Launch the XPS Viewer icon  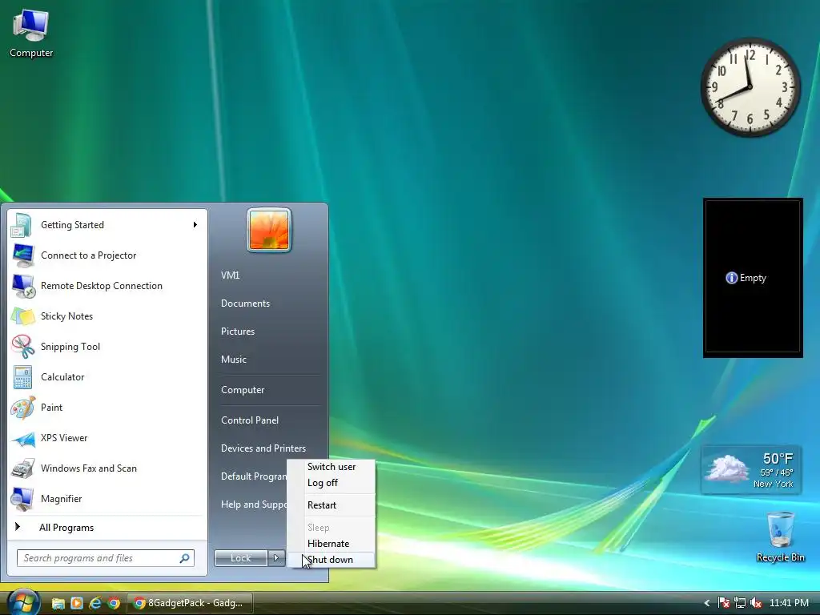(x=22, y=438)
